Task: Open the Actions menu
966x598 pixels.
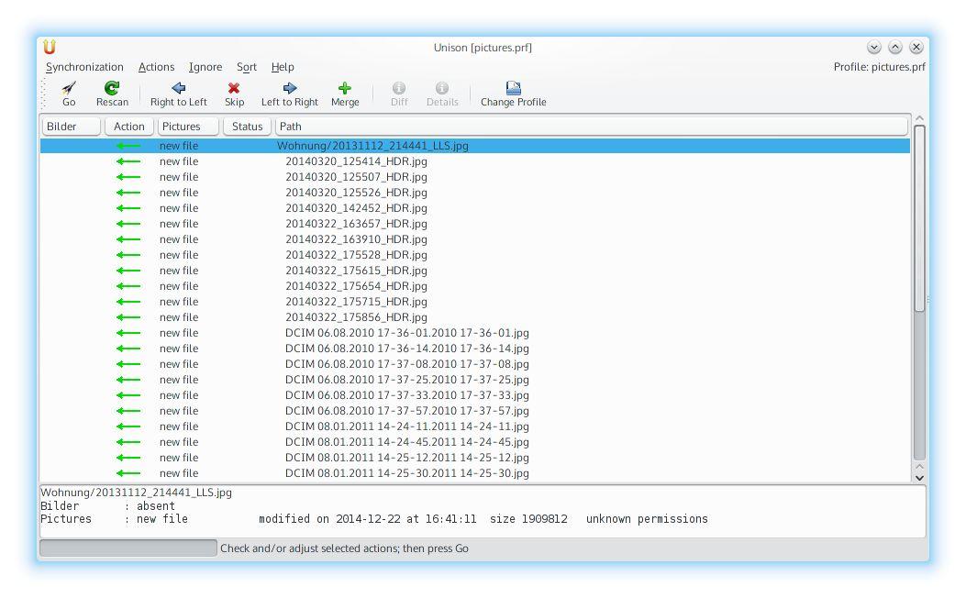Action: pos(157,67)
